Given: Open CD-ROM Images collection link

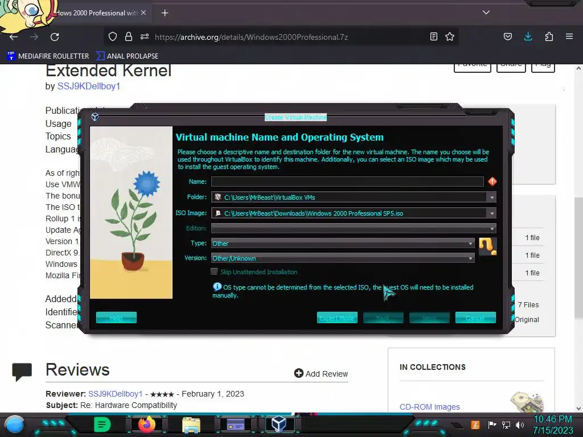Looking at the screenshot, I should point(429,407).
